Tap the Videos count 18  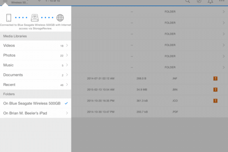(62, 46)
